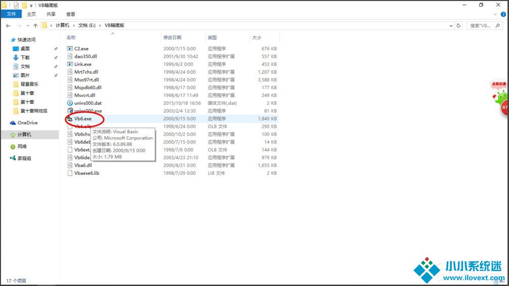Open recent locations dropdown arrow
This screenshot has height=286, width=509.
(x=27, y=26)
